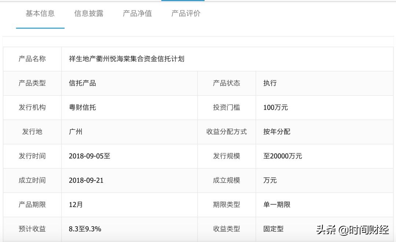396x242 pixels.
Task: Click the 产品名称 row label
Action: click(32, 59)
